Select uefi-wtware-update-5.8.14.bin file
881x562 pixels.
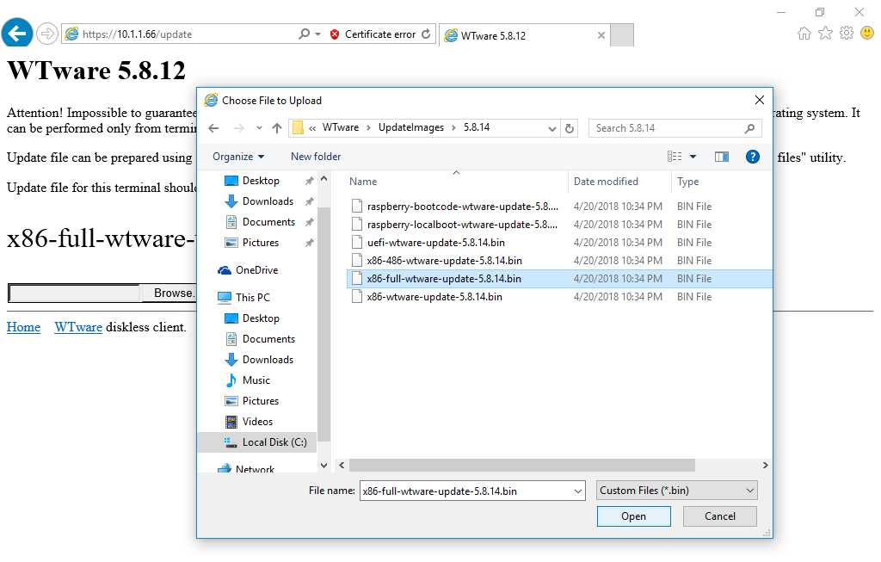click(x=435, y=243)
